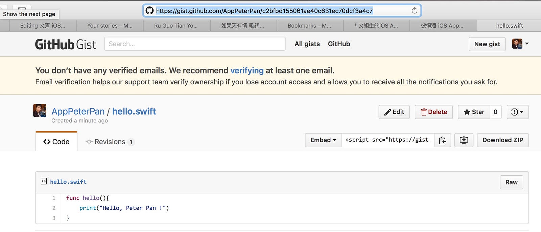541x232 pixels.
Task: Delete the hello.swift gist
Action: click(434, 112)
